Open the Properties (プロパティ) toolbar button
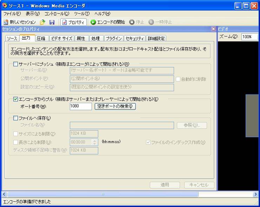Screen dimensions: 260x207 (x=73, y=22)
